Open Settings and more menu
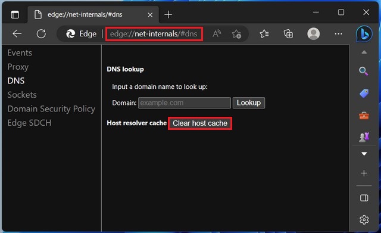Image resolution: width=381 pixels, height=233 pixels. pyautogui.click(x=339, y=34)
